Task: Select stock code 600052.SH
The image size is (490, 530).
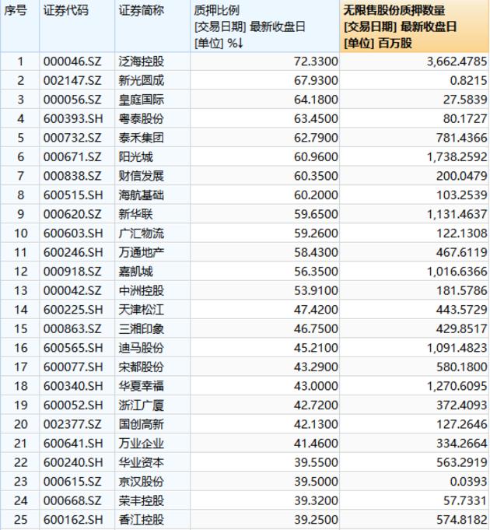Action: pos(73,405)
